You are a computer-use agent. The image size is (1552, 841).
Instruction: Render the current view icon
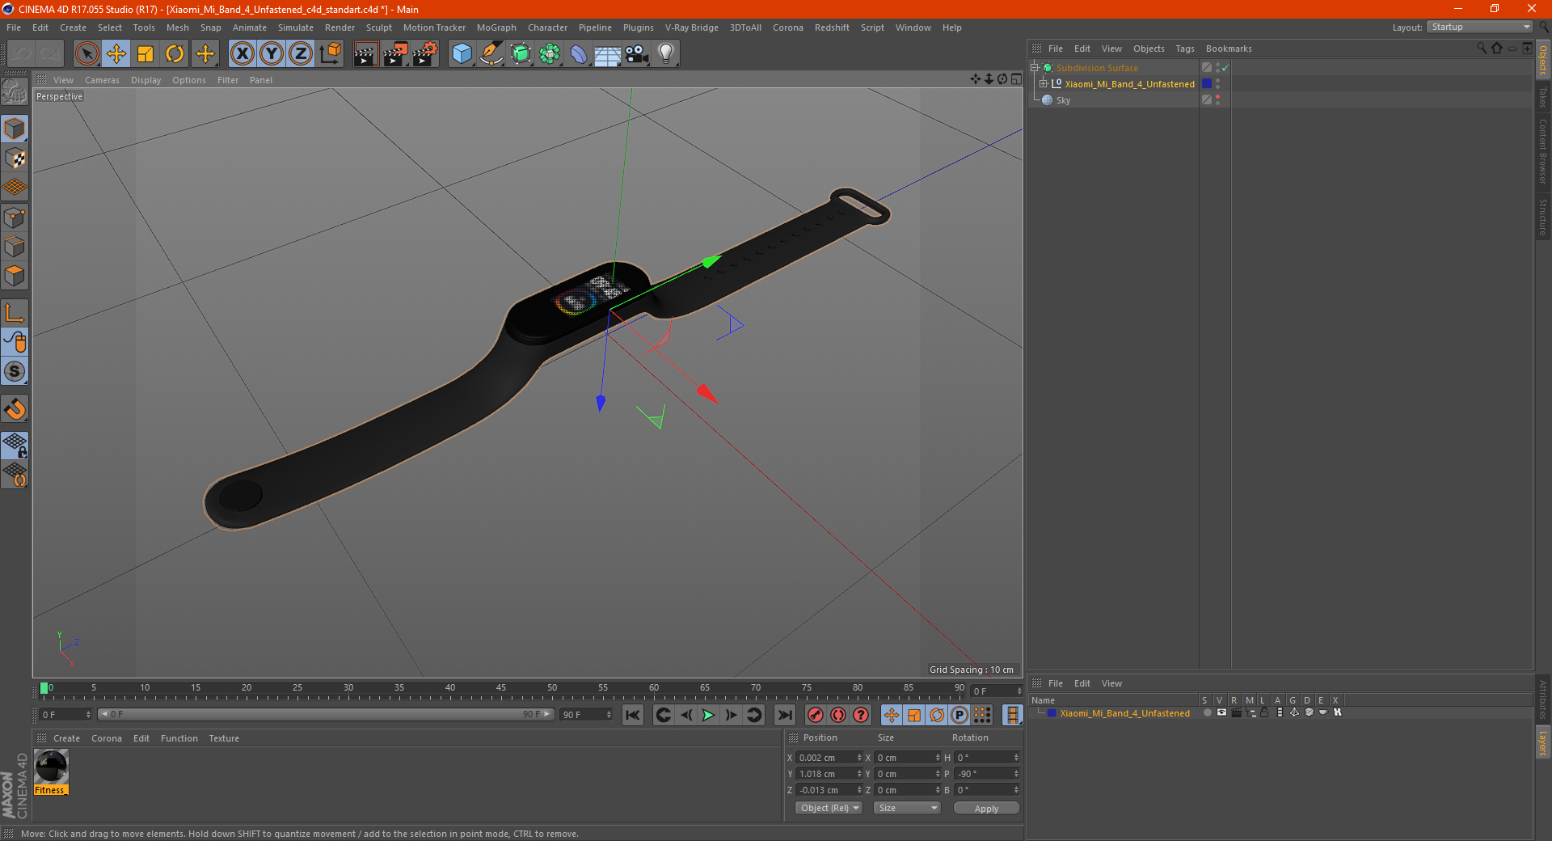365,54
